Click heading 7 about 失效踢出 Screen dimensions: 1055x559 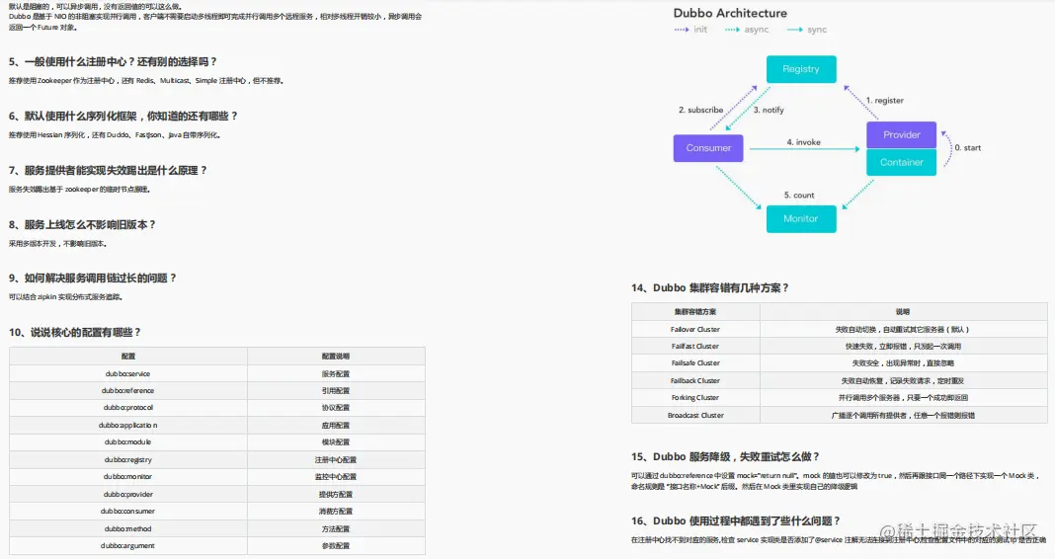pos(108,170)
